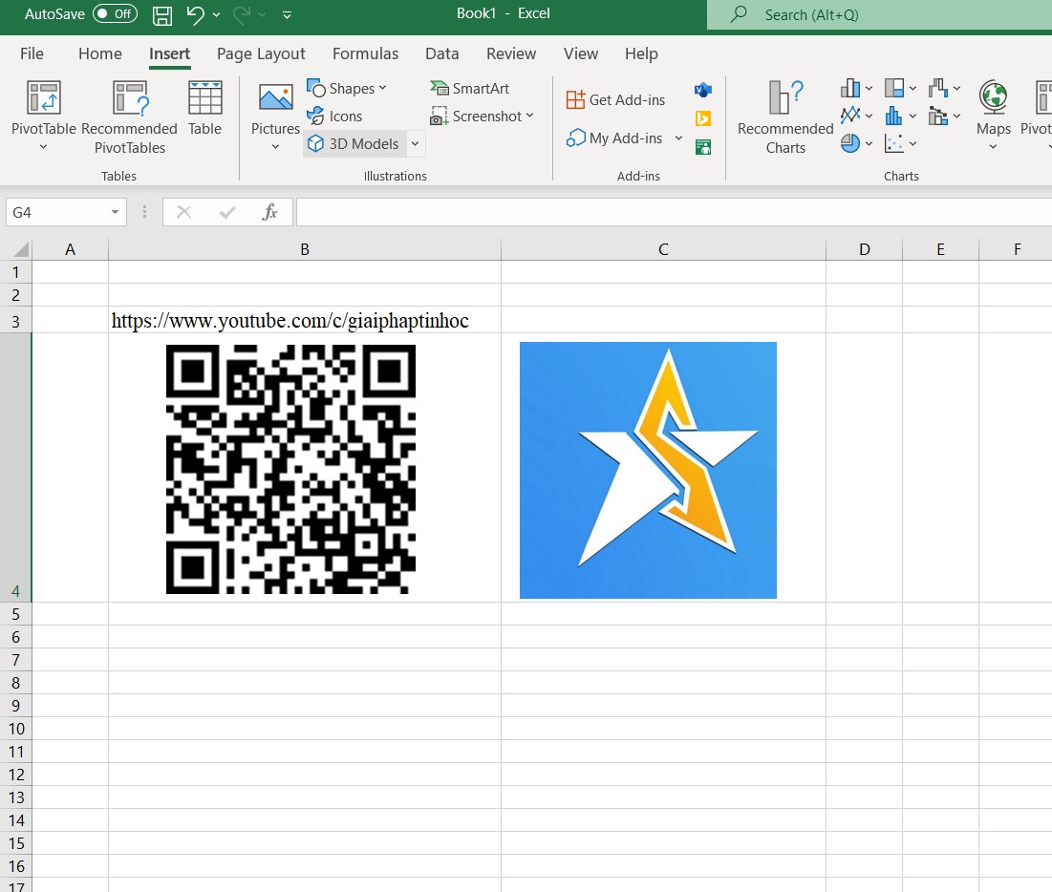Click the Redo arrow icon
Viewport: 1052px width, 892px height.
click(x=242, y=14)
